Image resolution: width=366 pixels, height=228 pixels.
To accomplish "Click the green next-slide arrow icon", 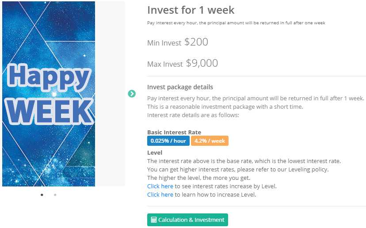I will tap(132, 94).
